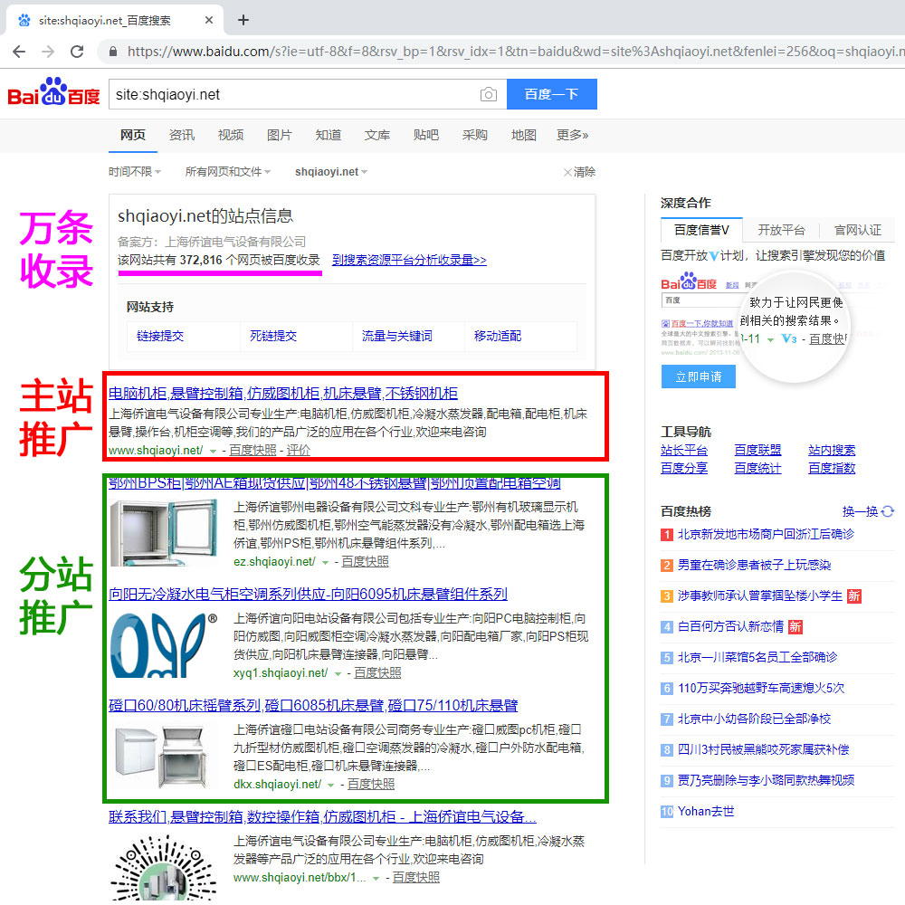Open the 电脑机柜,悬臂控制箱 result title
905x905 pixels.
283,393
